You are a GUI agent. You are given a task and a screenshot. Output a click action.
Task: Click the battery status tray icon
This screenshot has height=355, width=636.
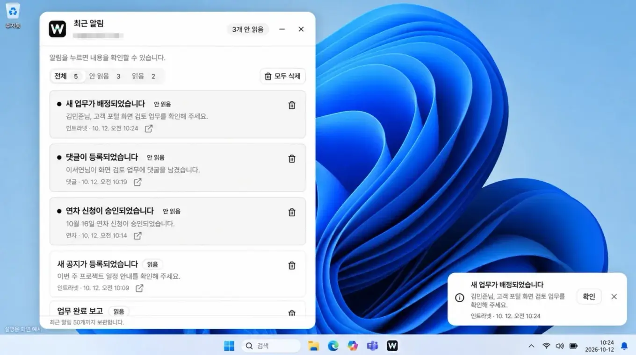pyautogui.click(x=573, y=346)
